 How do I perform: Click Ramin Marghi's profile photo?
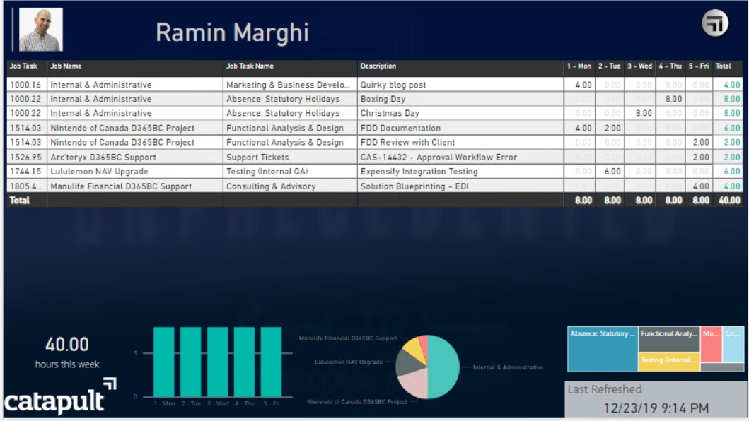point(40,30)
